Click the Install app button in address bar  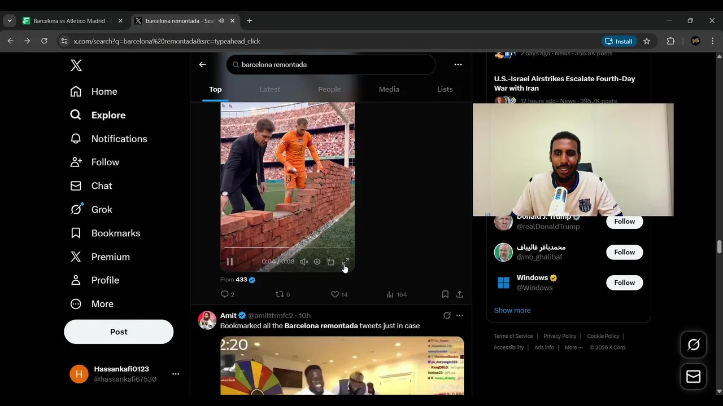coord(619,41)
